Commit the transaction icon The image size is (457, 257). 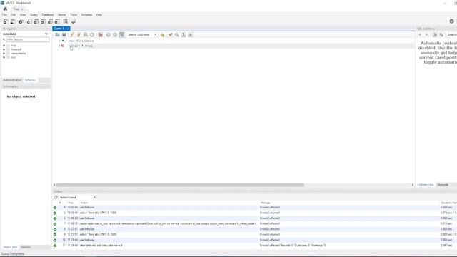[x=109, y=35]
